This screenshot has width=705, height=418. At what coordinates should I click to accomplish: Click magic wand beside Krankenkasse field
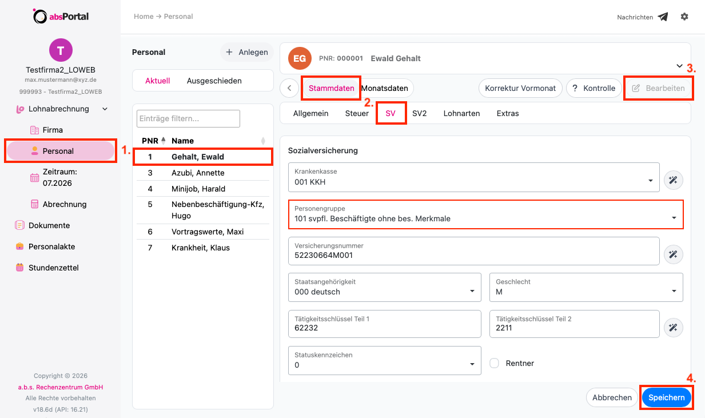(x=673, y=180)
